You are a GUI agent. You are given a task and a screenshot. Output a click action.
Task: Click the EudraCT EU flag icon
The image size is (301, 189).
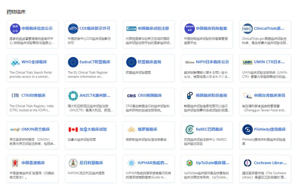point(73,62)
